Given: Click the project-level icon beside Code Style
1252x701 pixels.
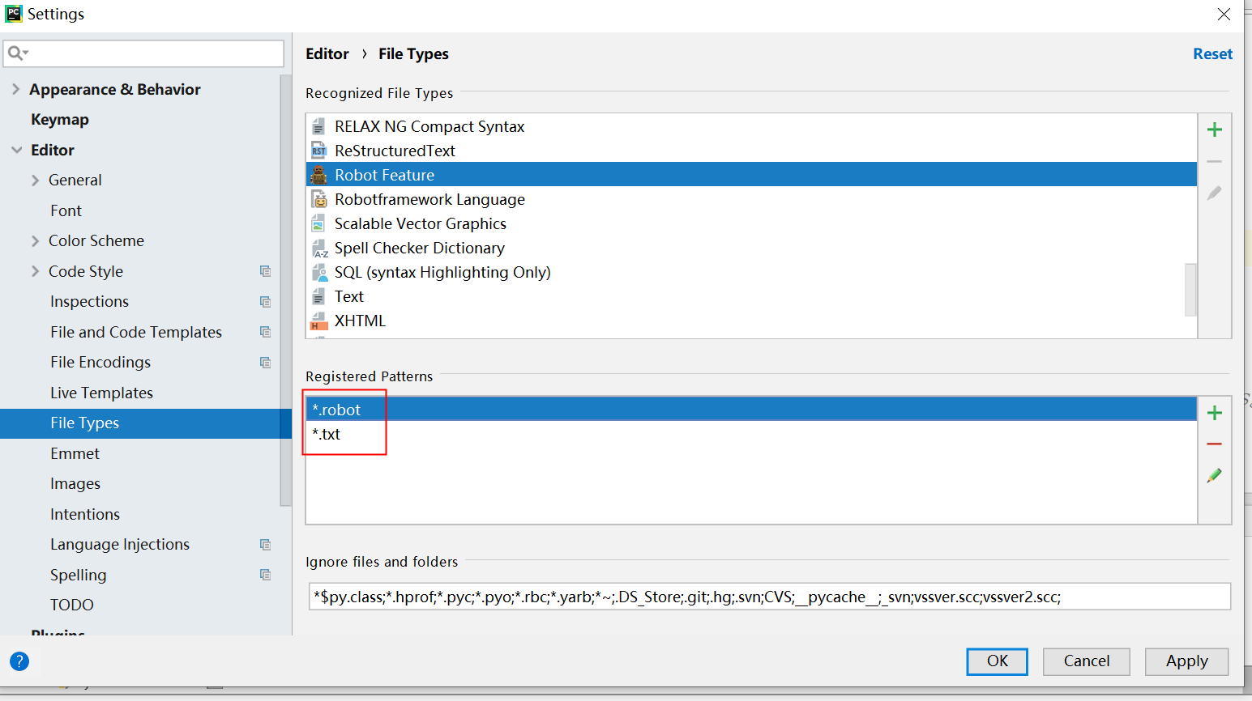Looking at the screenshot, I should pyautogui.click(x=265, y=271).
